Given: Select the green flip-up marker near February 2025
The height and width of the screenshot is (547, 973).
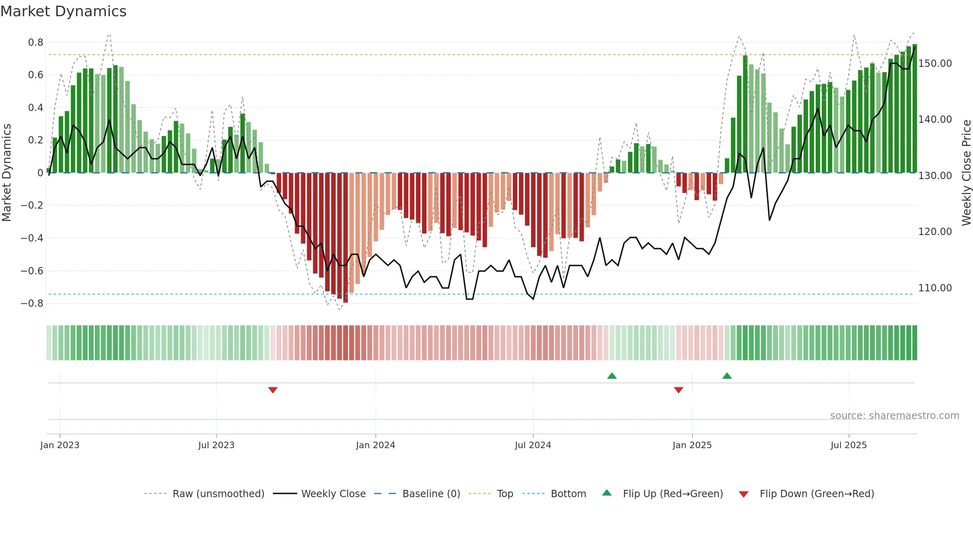Looking at the screenshot, I should pos(727,376).
